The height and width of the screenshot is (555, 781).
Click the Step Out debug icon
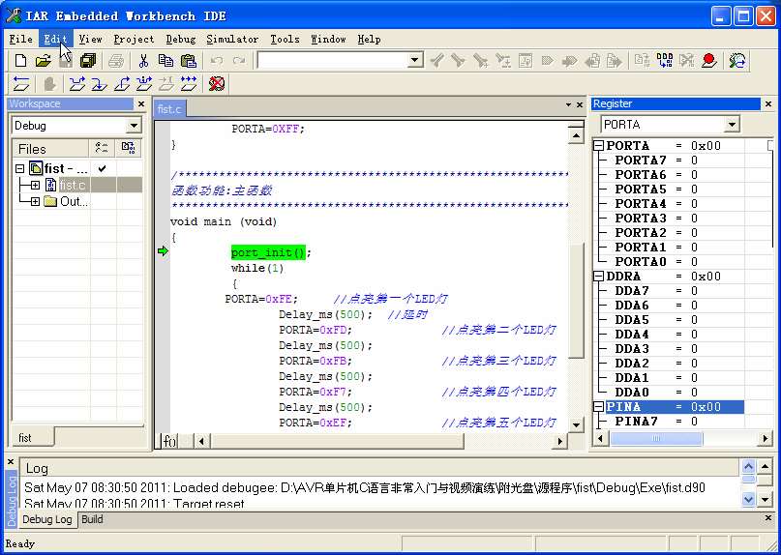coord(122,84)
